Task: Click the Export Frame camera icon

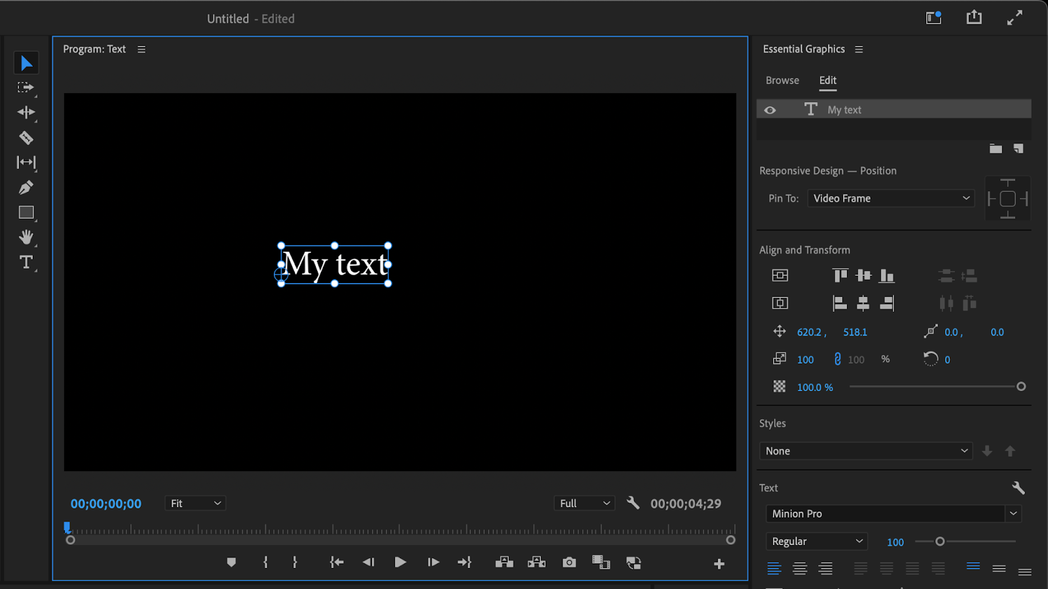Action: click(x=569, y=563)
